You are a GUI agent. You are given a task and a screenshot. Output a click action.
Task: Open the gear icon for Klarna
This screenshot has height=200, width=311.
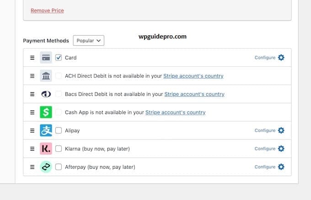[281, 149]
